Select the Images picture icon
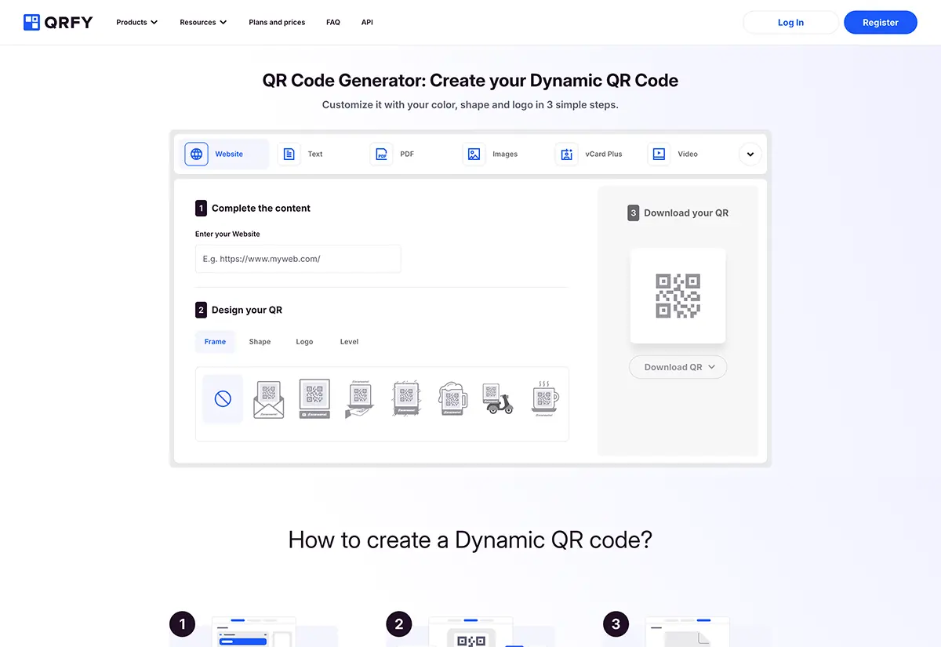 (474, 154)
